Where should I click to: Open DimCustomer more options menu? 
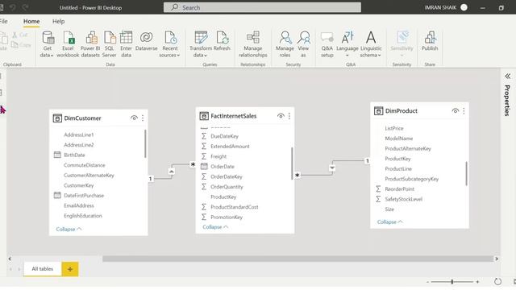coord(143,118)
